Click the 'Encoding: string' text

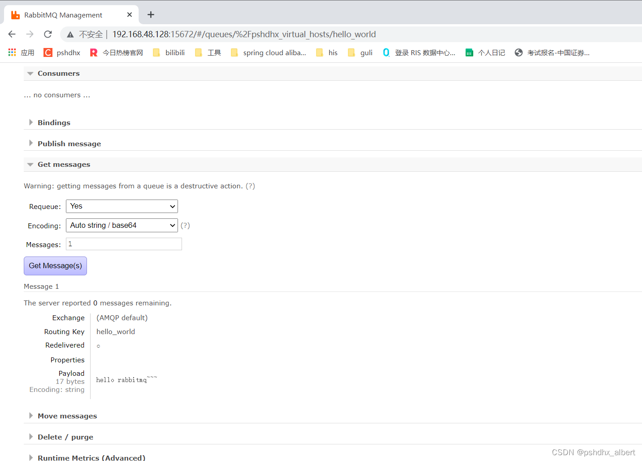[x=57, y=389]
